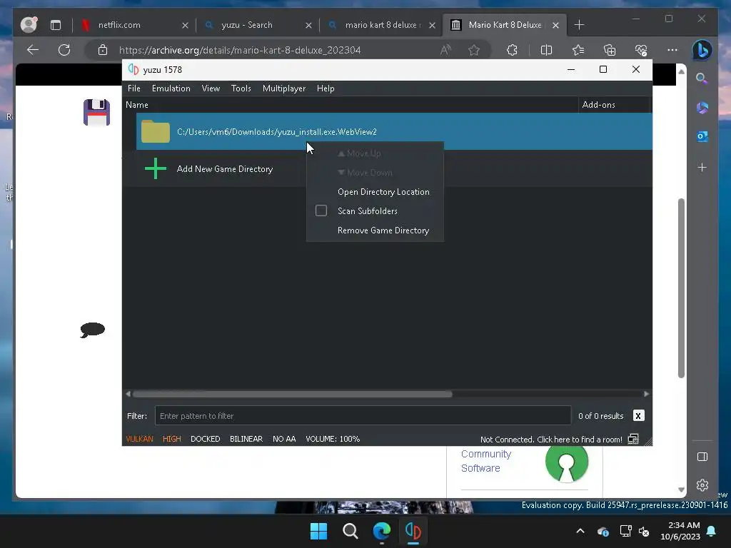Open the Bing Copilot sidebar button
The image size is (731, 548).
(702, 51)
